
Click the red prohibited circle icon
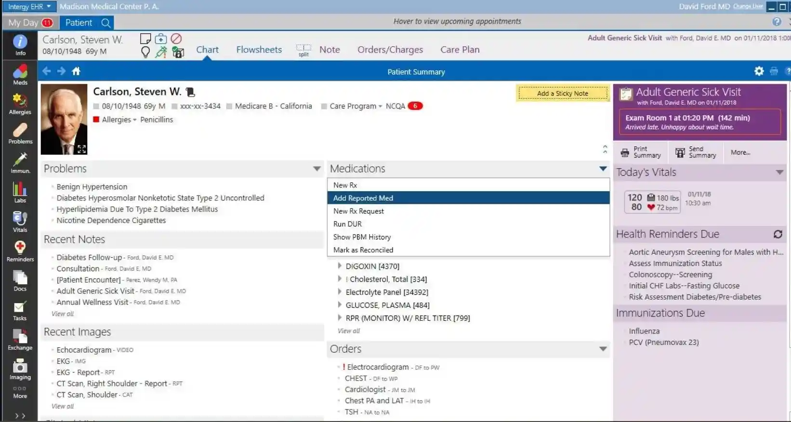(x=176, y=39)
